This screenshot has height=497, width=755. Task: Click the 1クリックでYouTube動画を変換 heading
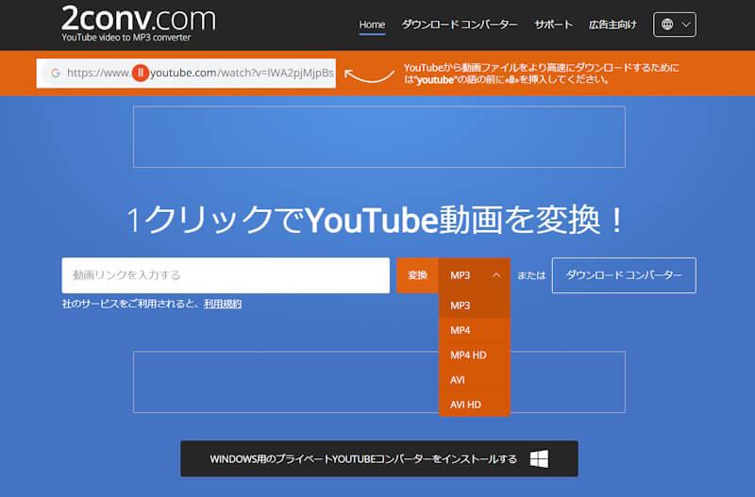coord(376,220)
